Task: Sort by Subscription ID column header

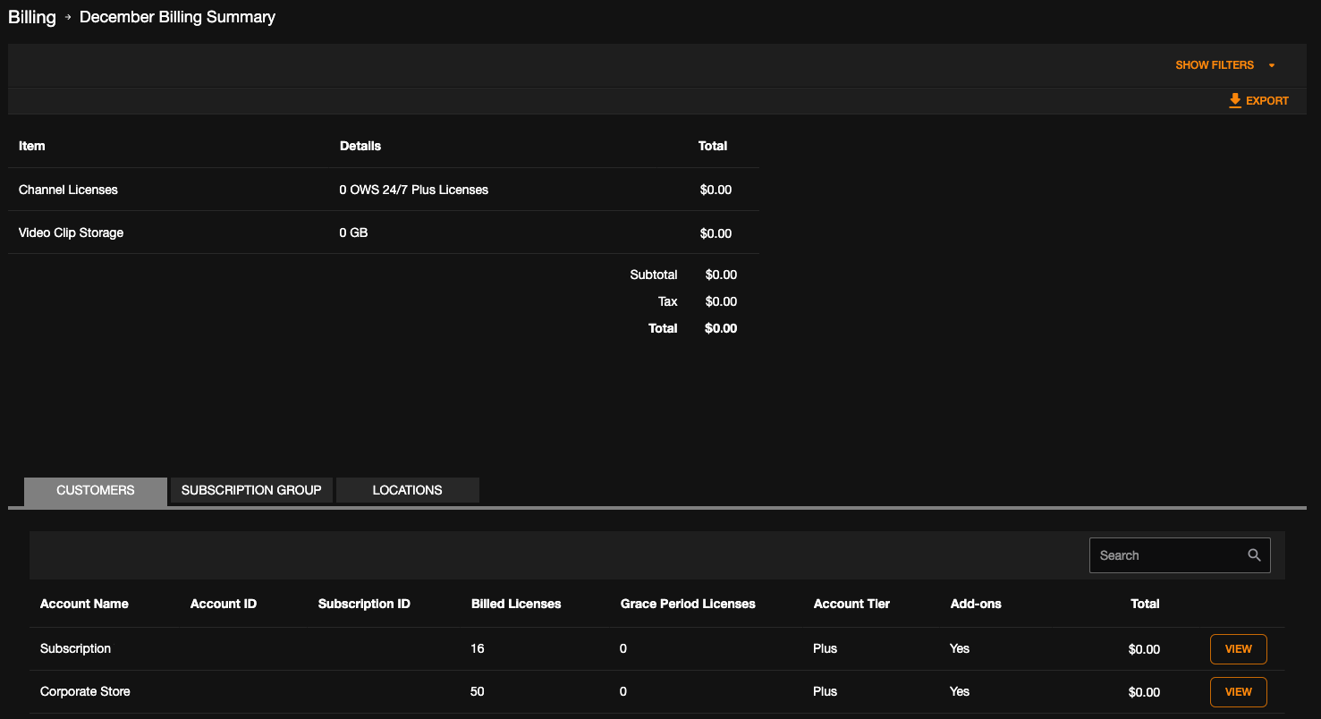Action: pyautogui.click(x=364, y=604)
